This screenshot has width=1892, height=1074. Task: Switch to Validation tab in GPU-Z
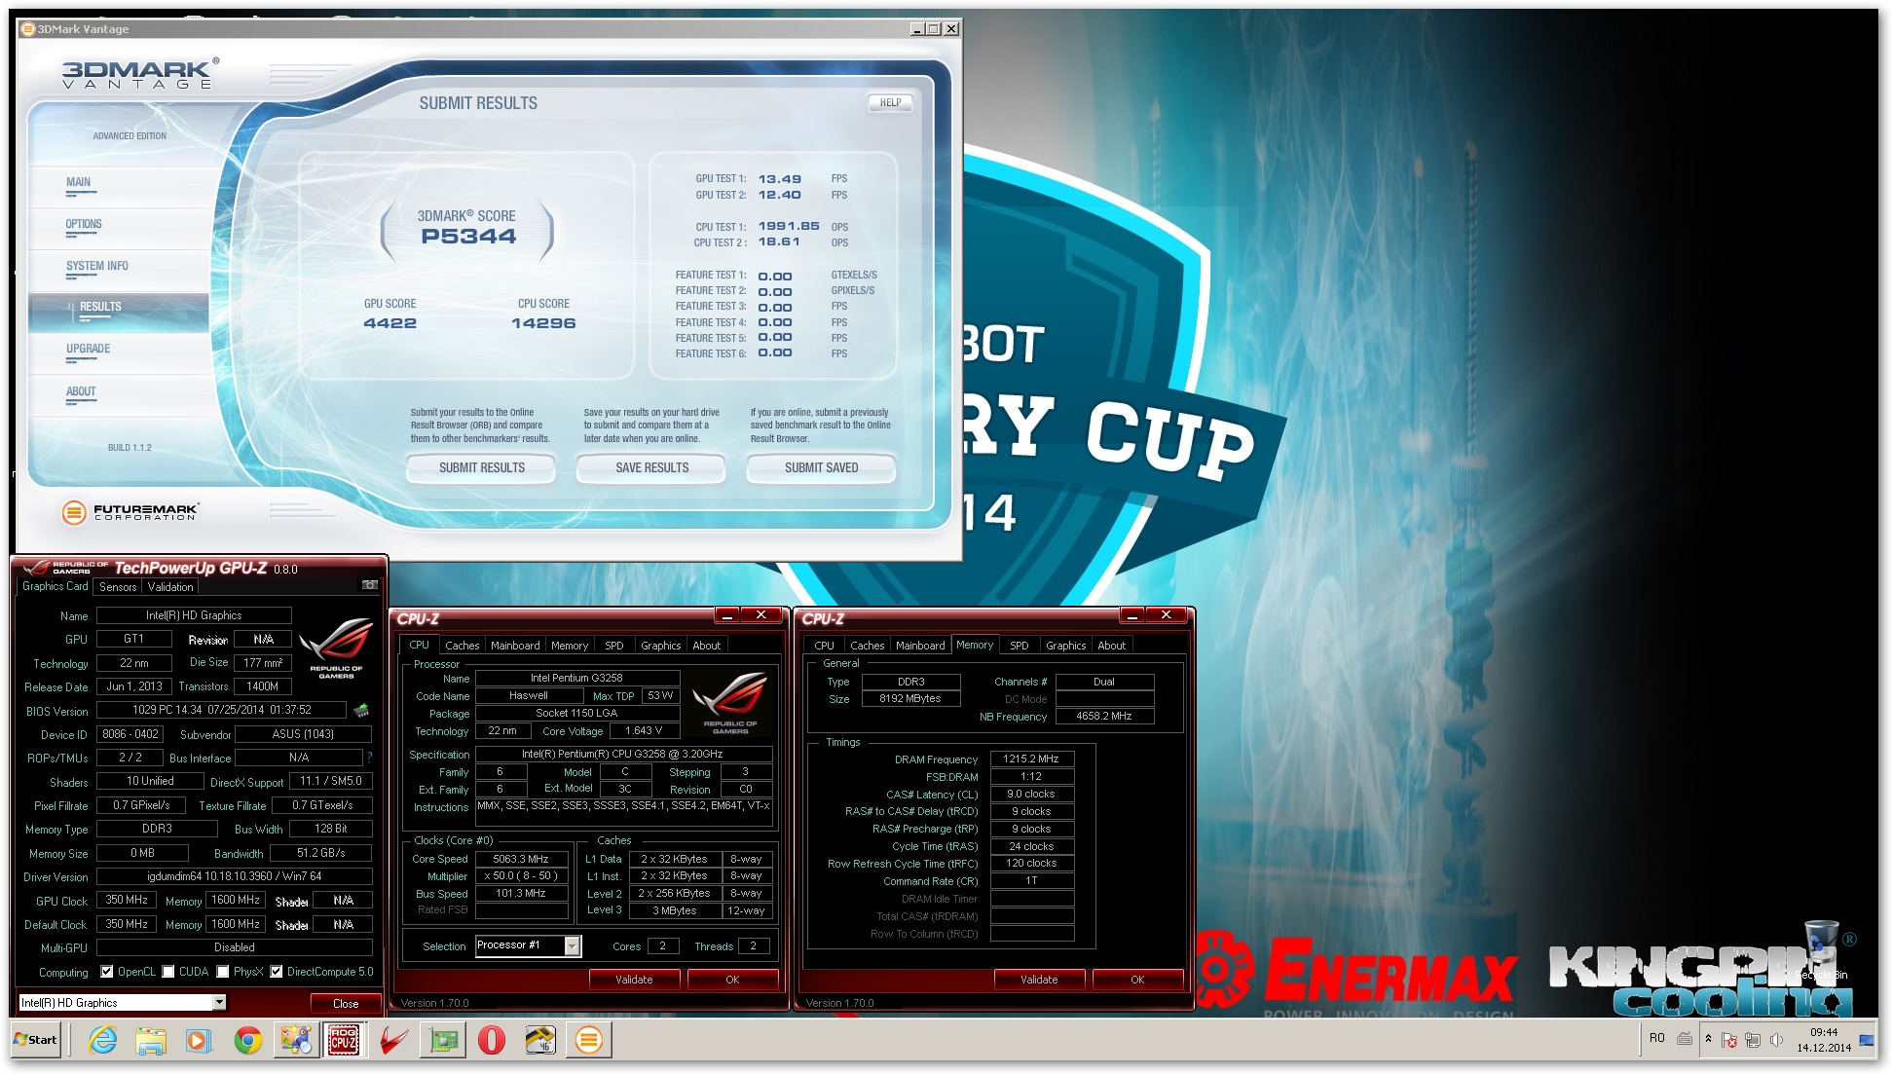170,586
